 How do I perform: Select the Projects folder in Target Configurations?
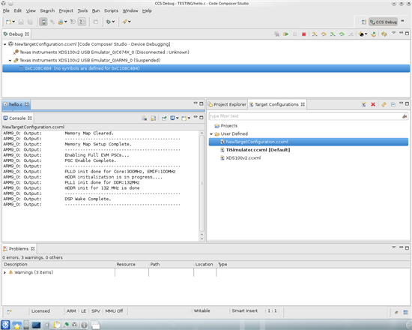[x=225, y=126]
